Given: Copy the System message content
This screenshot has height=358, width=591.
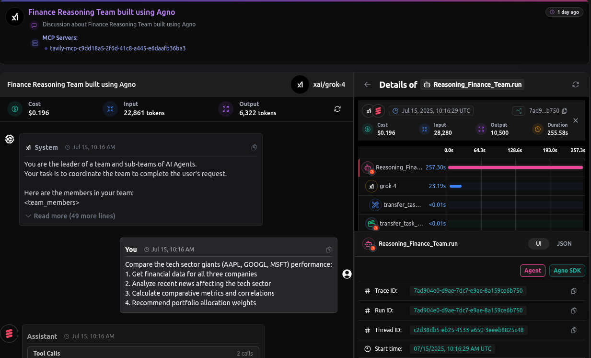Looking at the screenshot, I should pos(254,147).
